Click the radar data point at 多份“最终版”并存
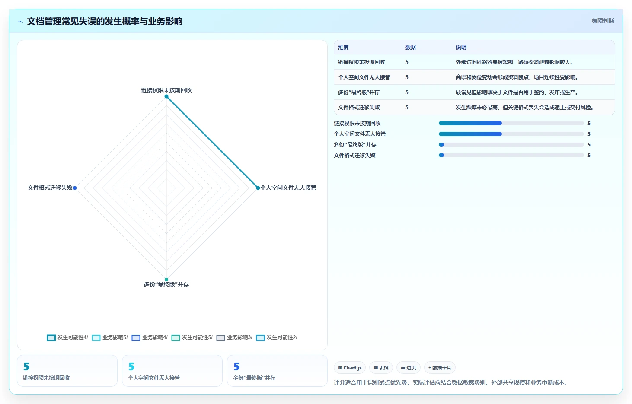632x404 pixels. [x=166, y=280]
